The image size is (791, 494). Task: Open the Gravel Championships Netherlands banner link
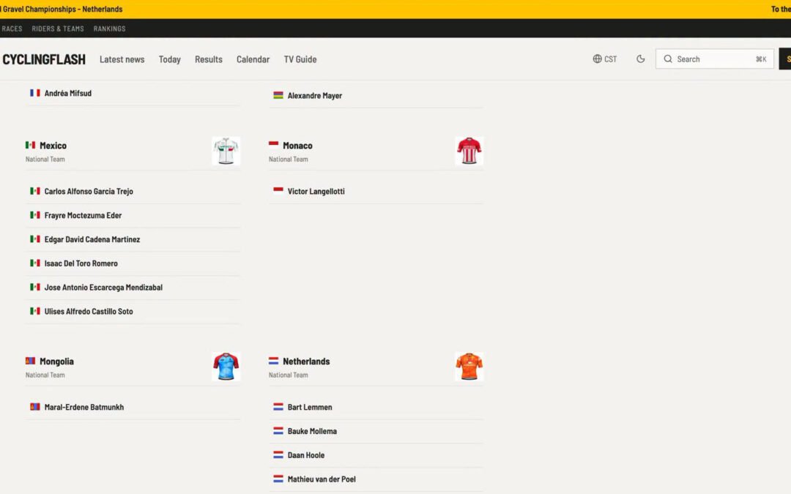(62, 9)
